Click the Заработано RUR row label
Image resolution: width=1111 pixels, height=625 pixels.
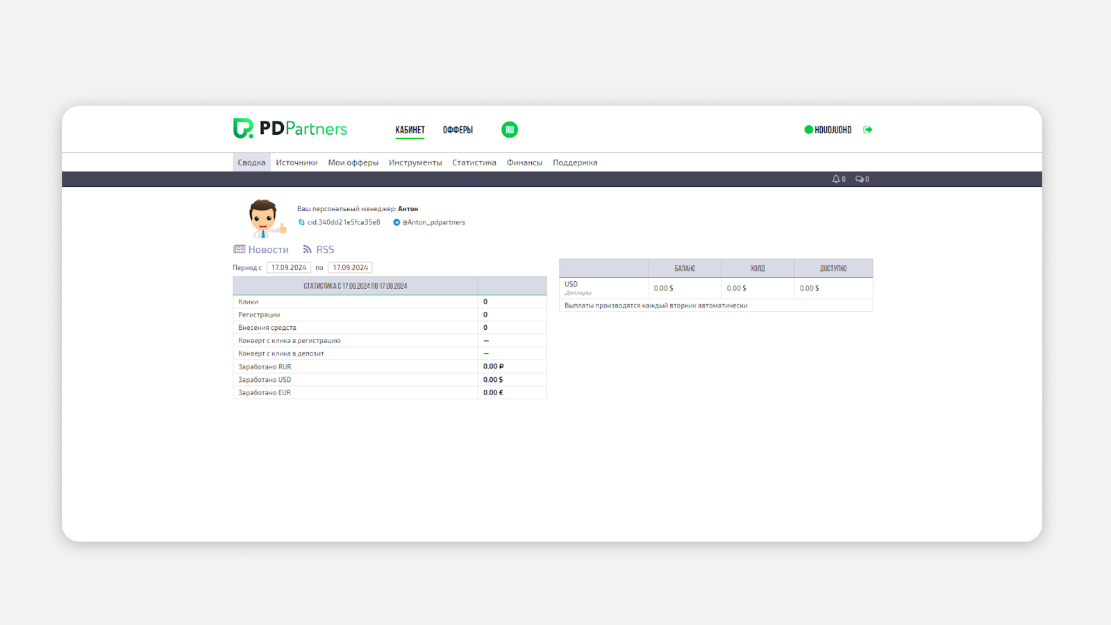265,367
